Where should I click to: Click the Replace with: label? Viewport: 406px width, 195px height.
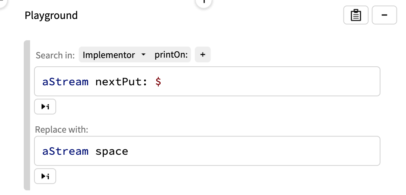(x=61, y=129)
